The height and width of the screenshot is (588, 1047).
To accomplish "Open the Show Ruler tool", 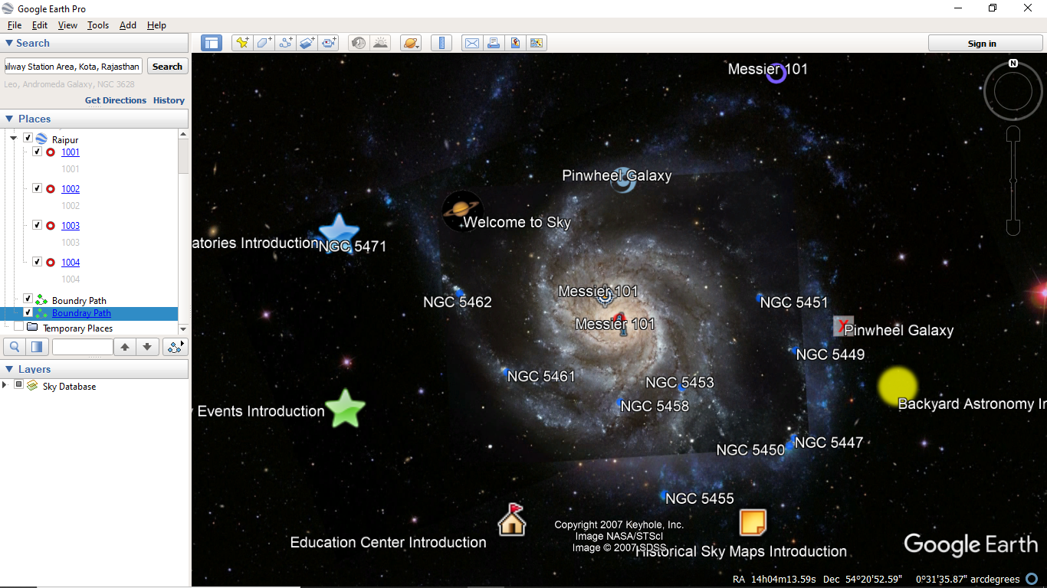I will pos(441,43).
